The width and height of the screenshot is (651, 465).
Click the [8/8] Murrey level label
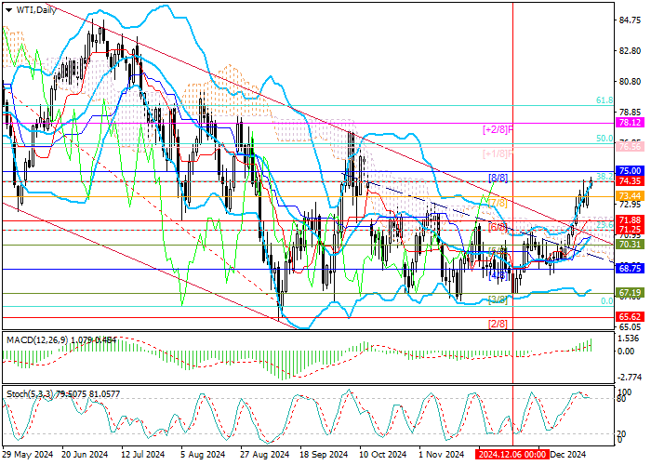[x=498, y=177]
